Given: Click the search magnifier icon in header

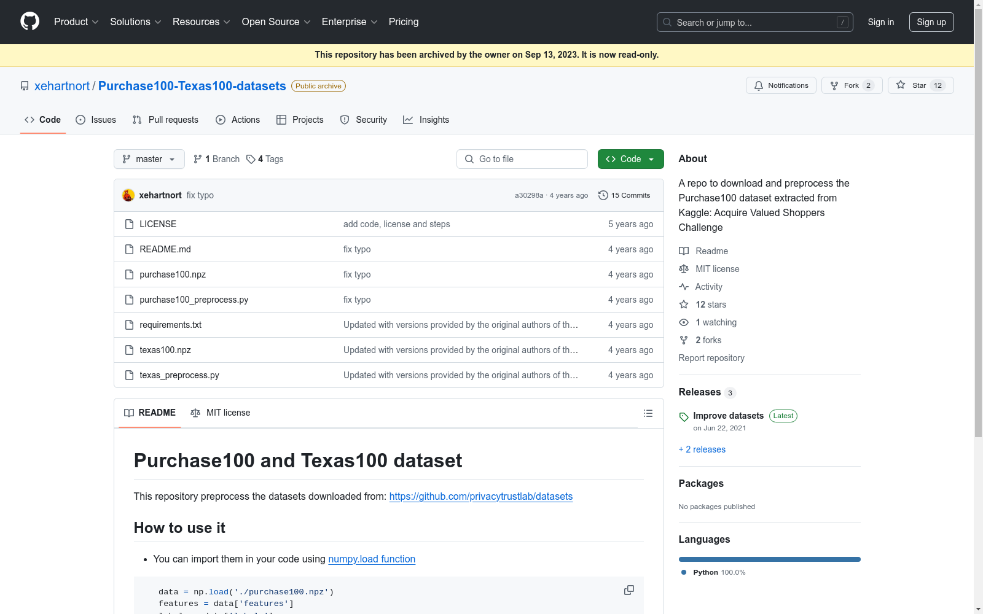Looking at the screenshot, I should (x=667, y=22).
